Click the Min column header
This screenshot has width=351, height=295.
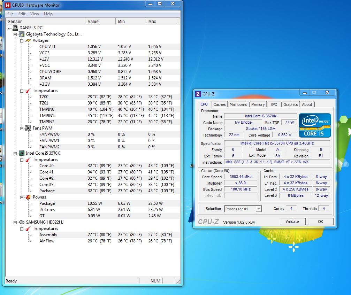[131, 22]
